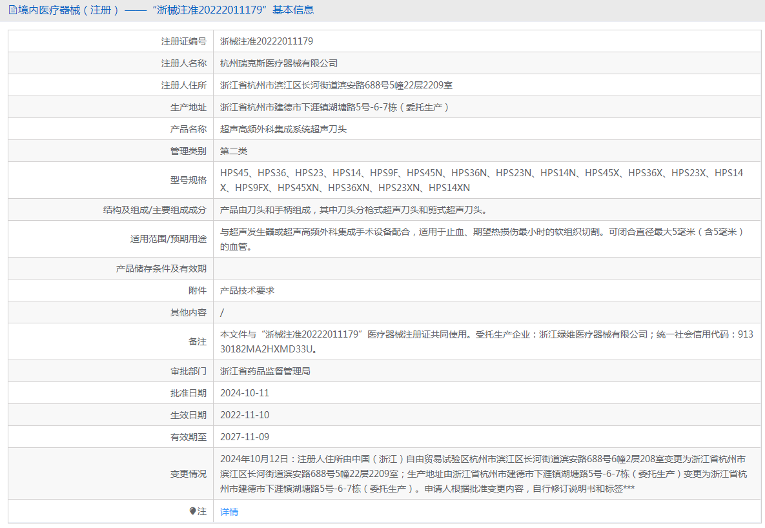Click the page title 境内医疗器械（注册）基本信息
This screenshot has height=528, width=765.
(166, 10)
